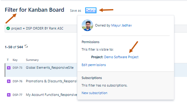Click Edit permissions
The height and width of the screenshot is (107, 187).
pyautogui.click(x=94, y=65)
